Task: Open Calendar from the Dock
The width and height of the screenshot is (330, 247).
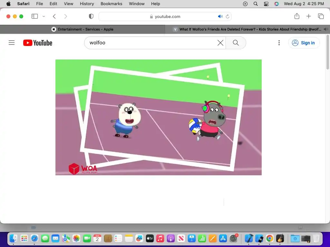Action: (x=97, y=239)
